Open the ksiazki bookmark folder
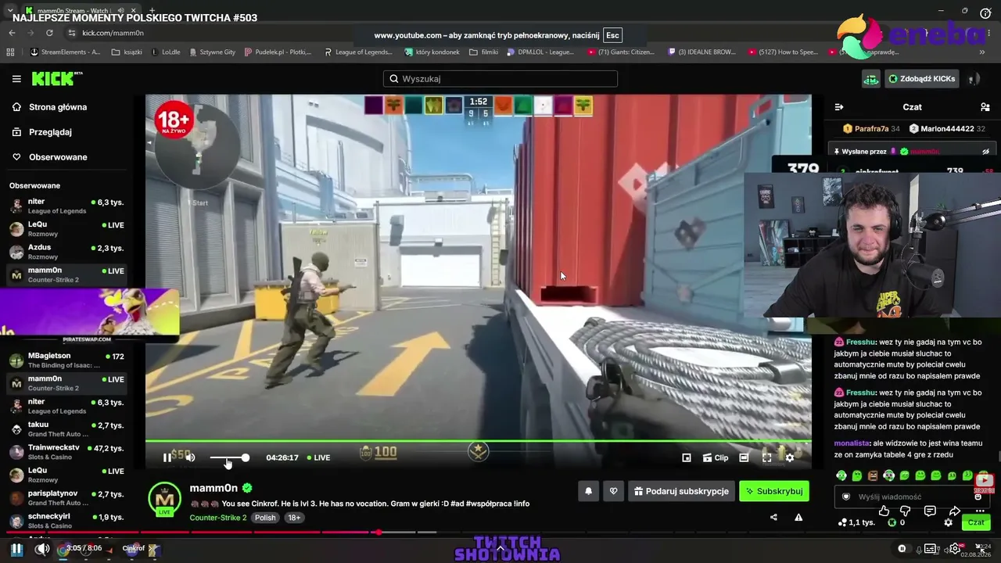This screenshot has width=1001, height=563. tap(127, 52)
